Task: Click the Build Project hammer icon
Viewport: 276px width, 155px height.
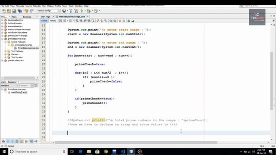Action: [x=71, y=11]
